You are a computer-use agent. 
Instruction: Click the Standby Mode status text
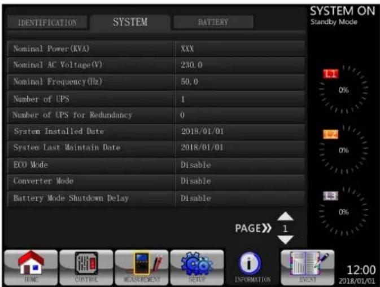pyautogui.click(x=334, y=22)
